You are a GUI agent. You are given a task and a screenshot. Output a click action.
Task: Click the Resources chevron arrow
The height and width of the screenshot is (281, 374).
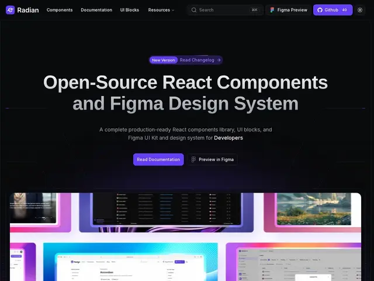point(173,11)
